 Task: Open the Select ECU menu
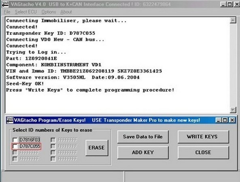coord(26,12)
